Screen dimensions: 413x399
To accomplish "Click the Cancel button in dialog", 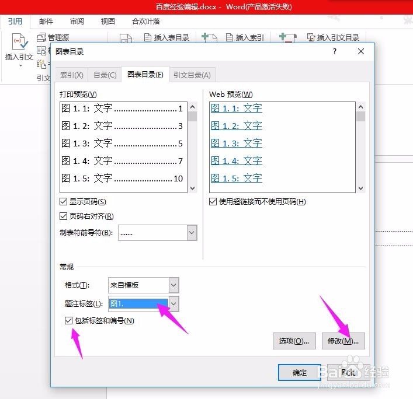I will click(349, 372).
